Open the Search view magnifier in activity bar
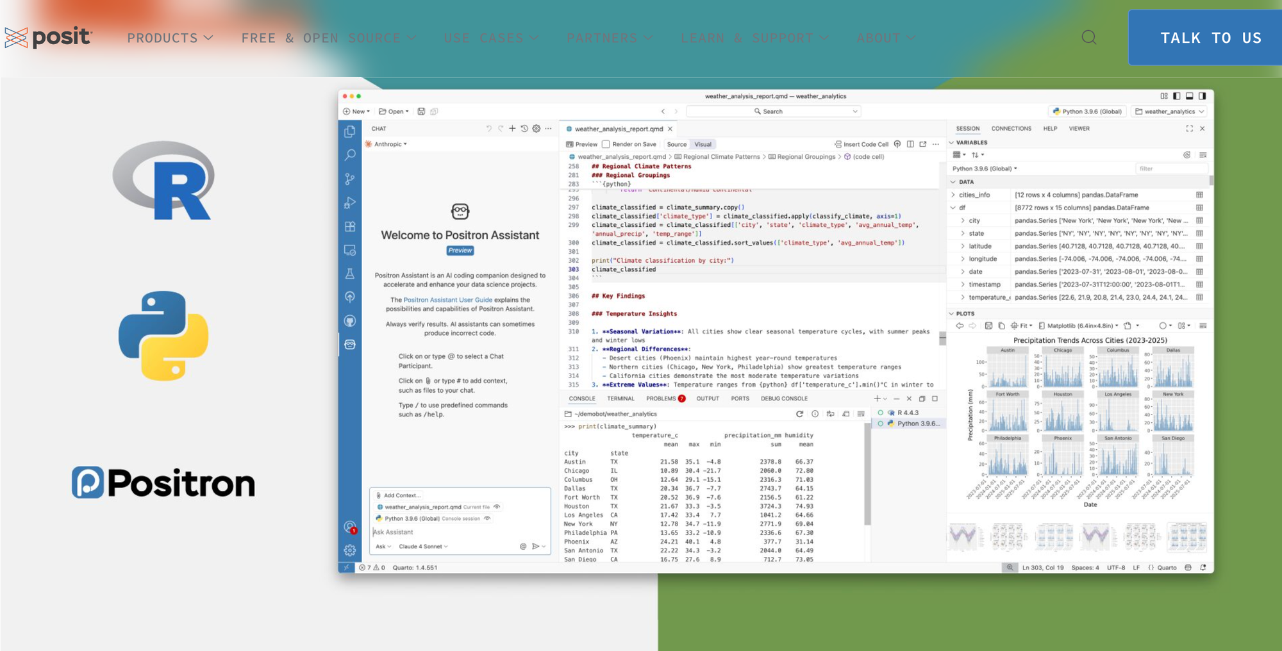The width and height of the screenshot is (1282, 651). point(350,155)
